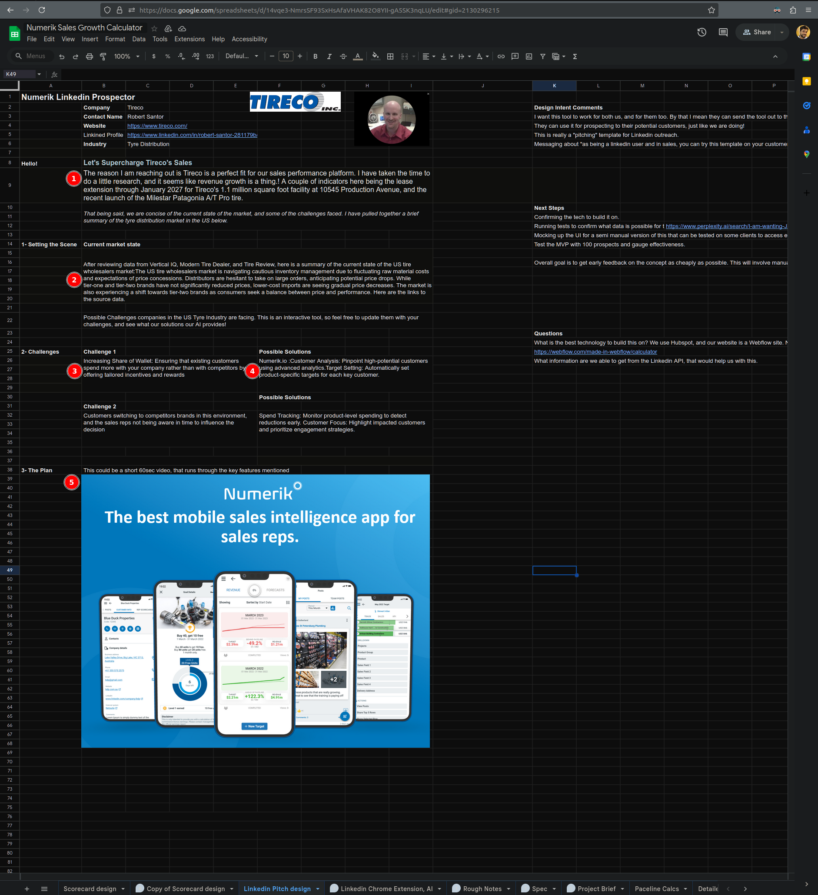
Task: Open the functions sigma menu
Action: click(x=575, y=56)
